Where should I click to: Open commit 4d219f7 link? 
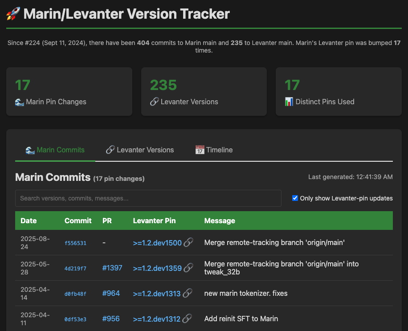point(75,269)
